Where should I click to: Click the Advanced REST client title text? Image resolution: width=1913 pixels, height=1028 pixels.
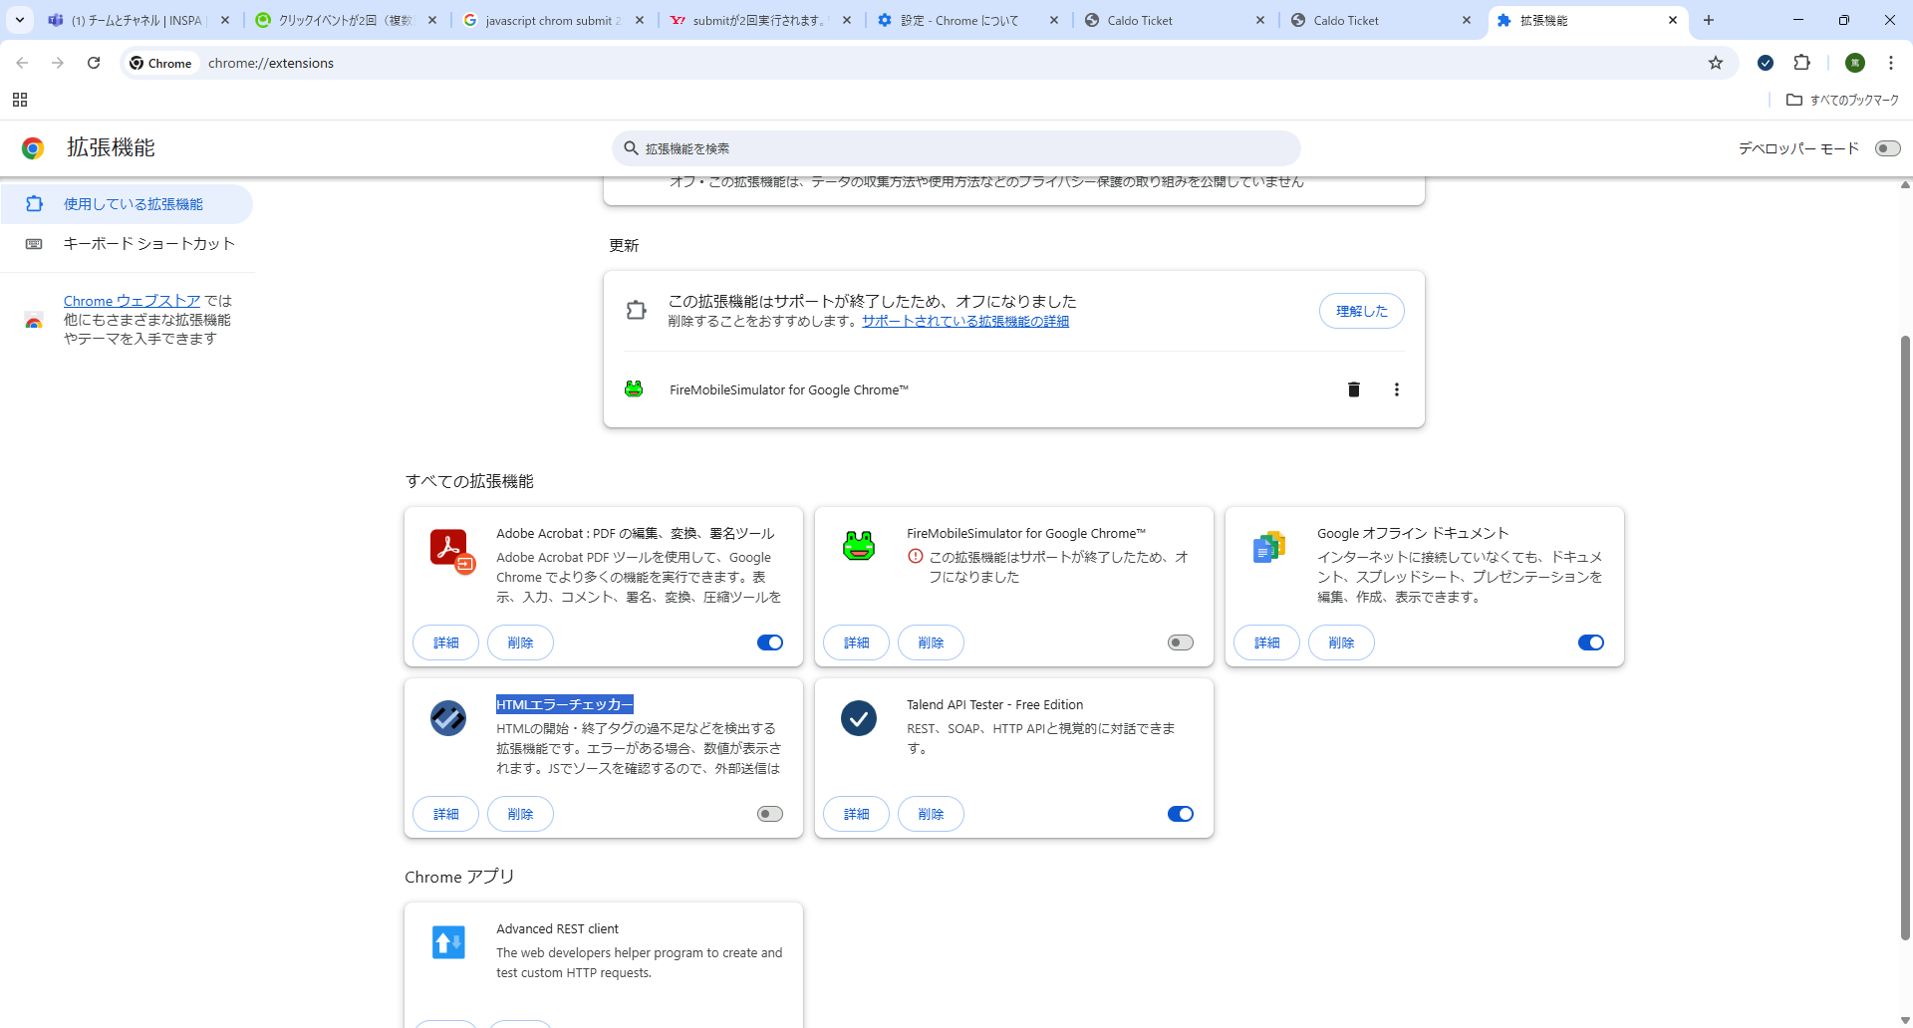point(557,928)
